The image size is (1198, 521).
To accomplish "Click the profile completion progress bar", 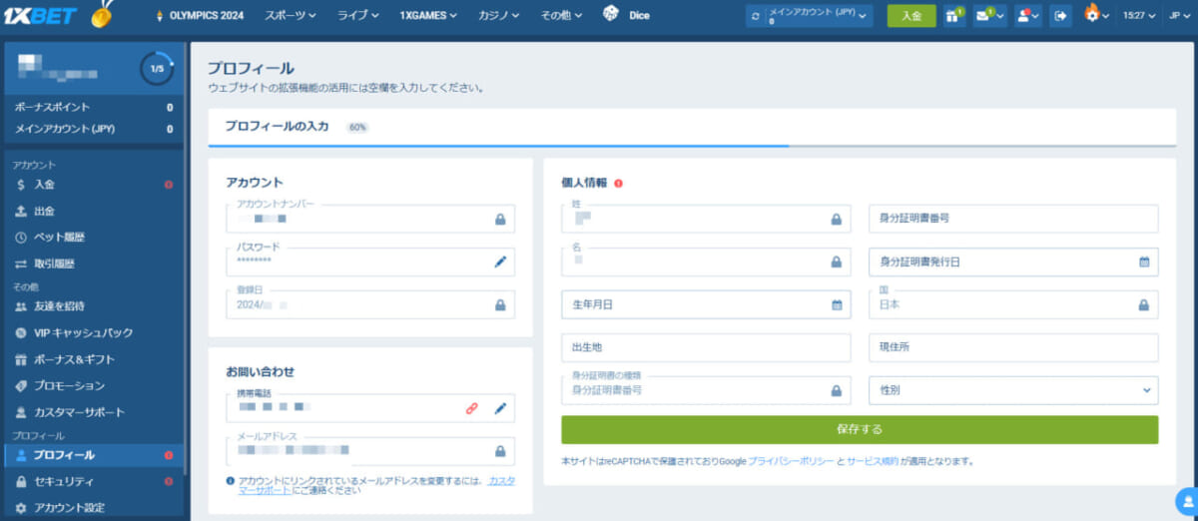I will (692, 146).
